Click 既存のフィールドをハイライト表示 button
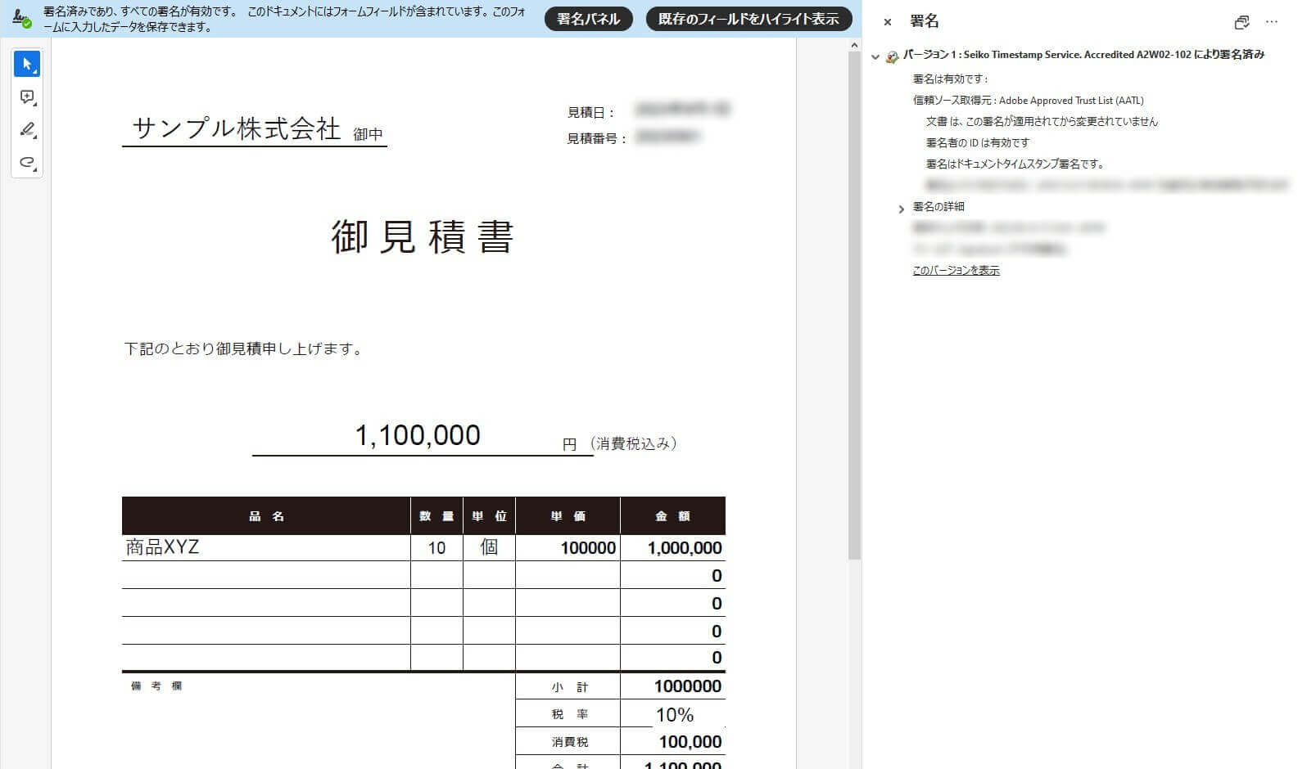The image size is (1298, 769). [x=748, y=19]
